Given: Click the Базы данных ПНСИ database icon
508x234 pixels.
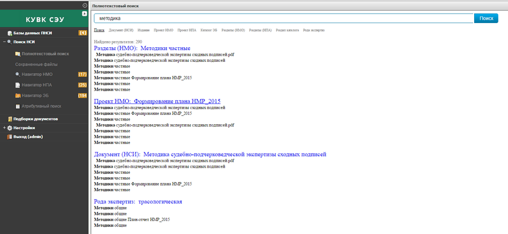Looking at the screenshot, I should [10, 33].
